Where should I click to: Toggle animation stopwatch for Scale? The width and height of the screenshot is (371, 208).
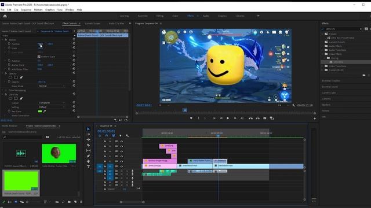[9, 48]
